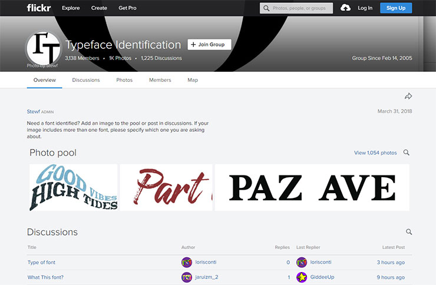Click jaruizm_2 author avatar
Image resolution: width=436 pixels, height=285 pixels.
(x=187, y=277)
